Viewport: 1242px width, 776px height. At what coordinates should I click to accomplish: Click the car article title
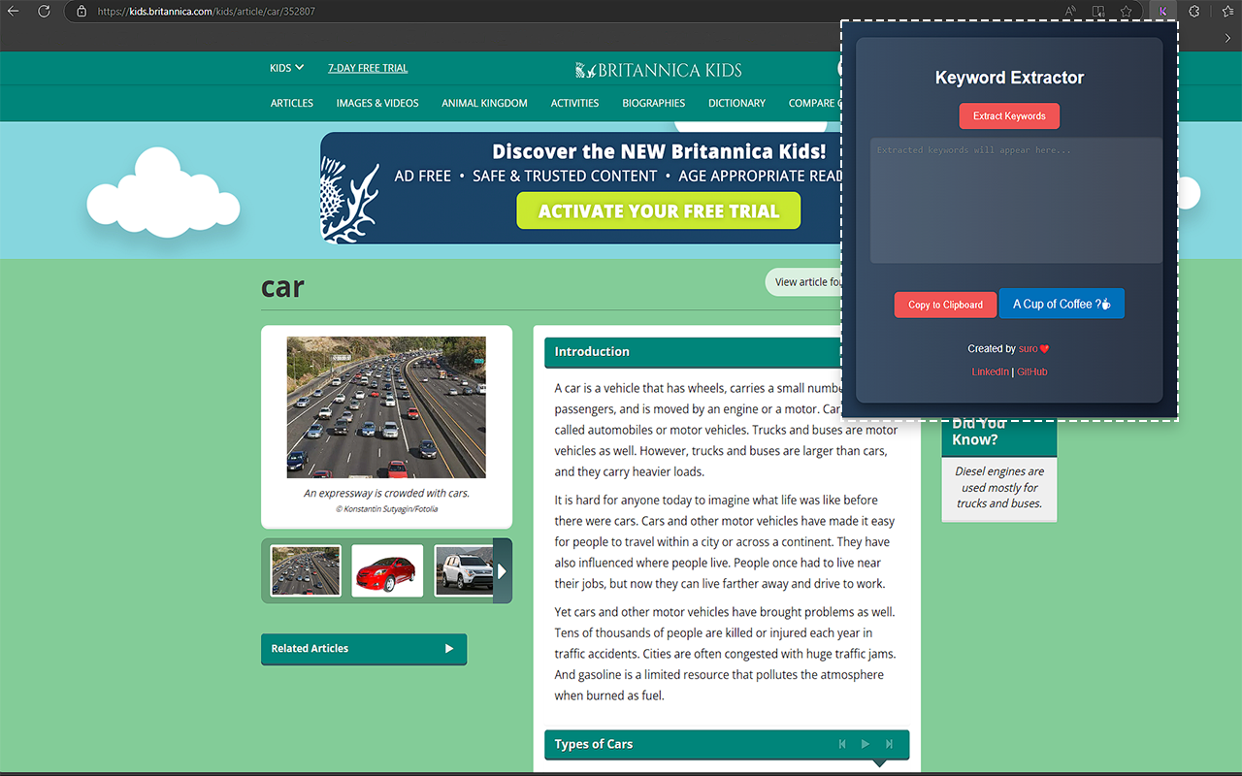click(x=282, y=287)
